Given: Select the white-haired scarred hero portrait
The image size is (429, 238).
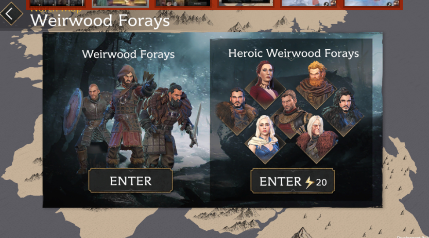Looking at the screenshot, I should pos(317,140).
